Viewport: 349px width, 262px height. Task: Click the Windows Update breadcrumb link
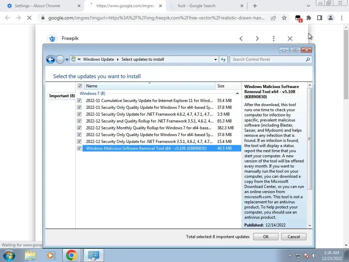pos(98,59)
